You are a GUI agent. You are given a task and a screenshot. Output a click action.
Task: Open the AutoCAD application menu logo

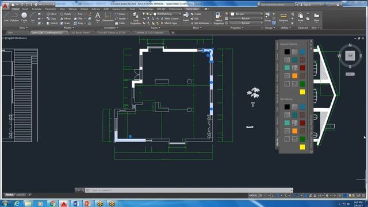(x=5, y=6)
